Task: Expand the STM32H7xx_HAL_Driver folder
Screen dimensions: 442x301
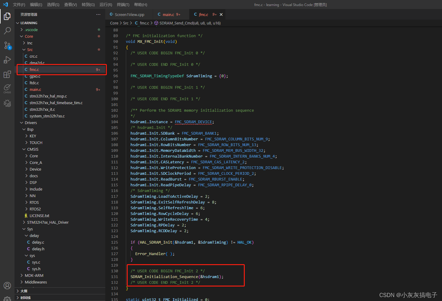Action: [x=48, y=222]
